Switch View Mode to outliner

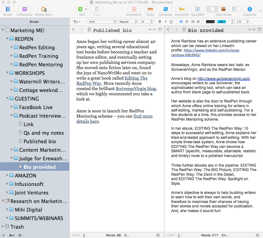[234, 9]
